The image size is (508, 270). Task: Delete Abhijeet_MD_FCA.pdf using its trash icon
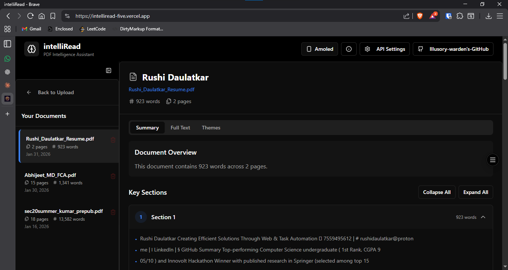[x=113, y=176]
